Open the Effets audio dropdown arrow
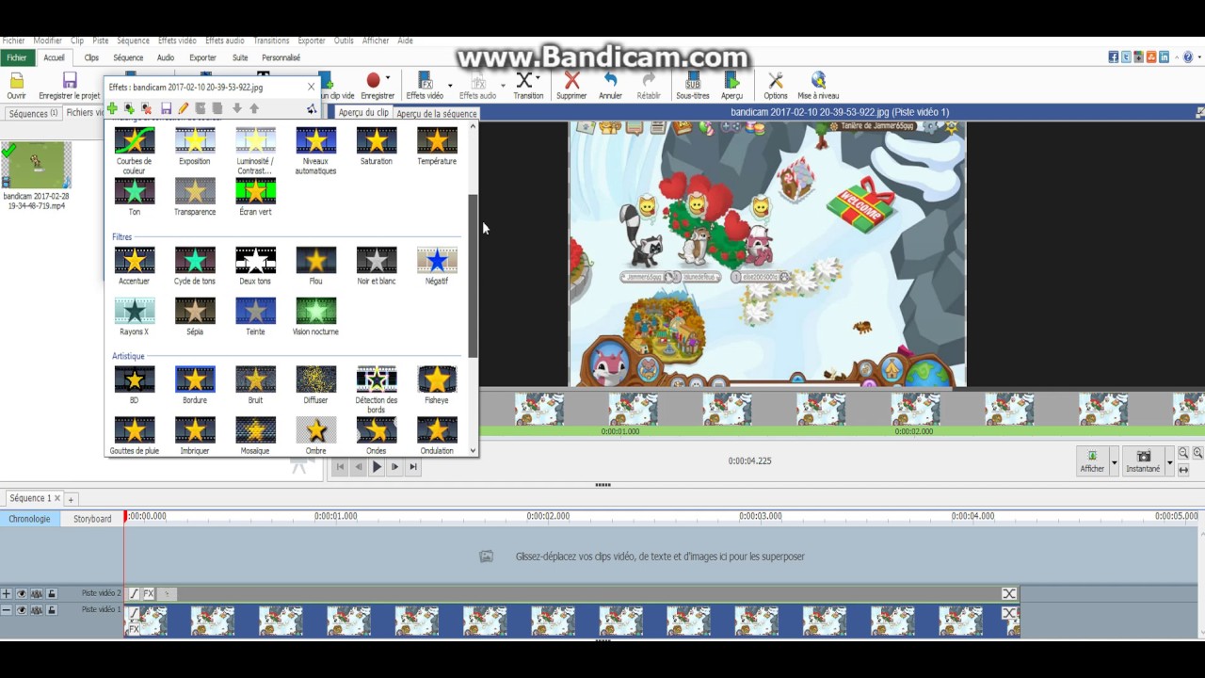 (x=504, y=86)
